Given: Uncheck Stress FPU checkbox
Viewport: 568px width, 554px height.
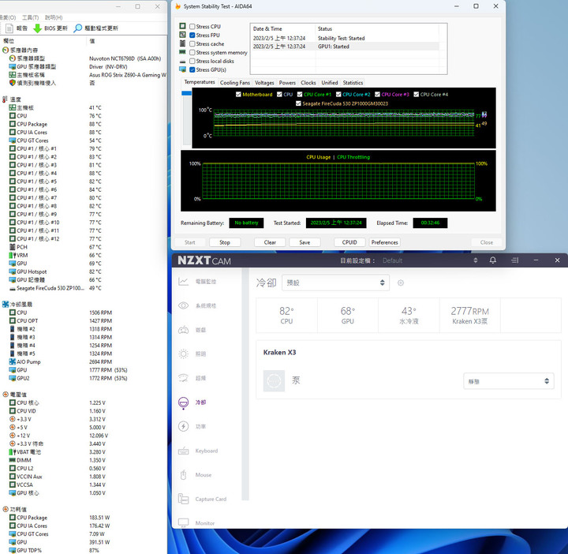Looking at the screenshot, I should [192, 36].
